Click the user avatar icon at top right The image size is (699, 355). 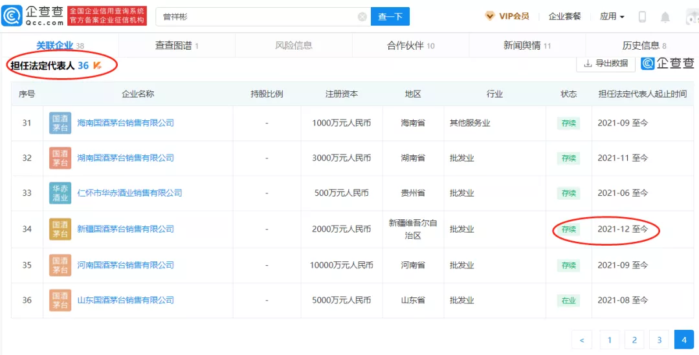pyautogui.click(x=691, y=17)
